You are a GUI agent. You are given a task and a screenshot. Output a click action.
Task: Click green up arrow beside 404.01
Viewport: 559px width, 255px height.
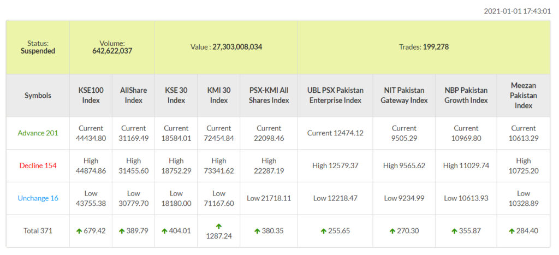(164, 231)
